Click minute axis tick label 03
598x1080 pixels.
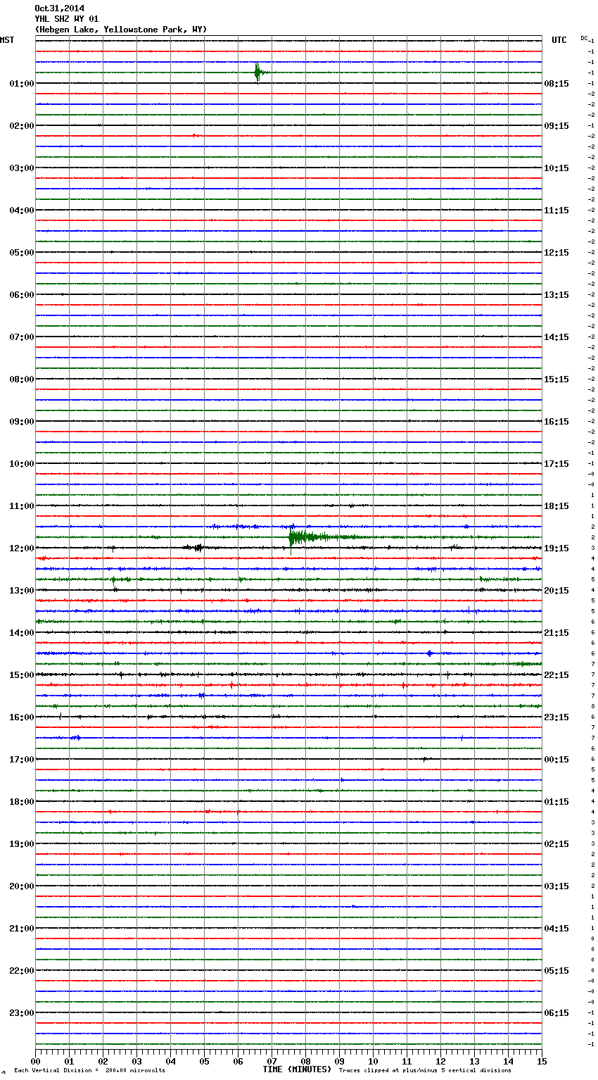pyautogui.click(x=137, y=1060)
